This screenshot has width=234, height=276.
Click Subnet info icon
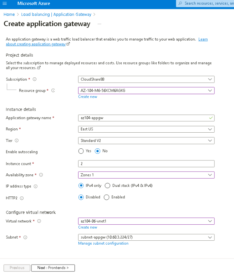point(25,237)
